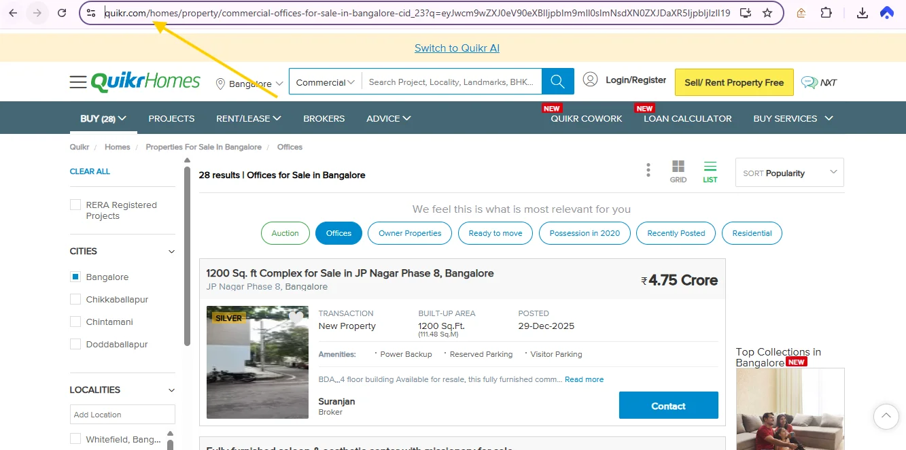
Task: Uncheck the Bangalore city filter
Action: tap(75, 277)
